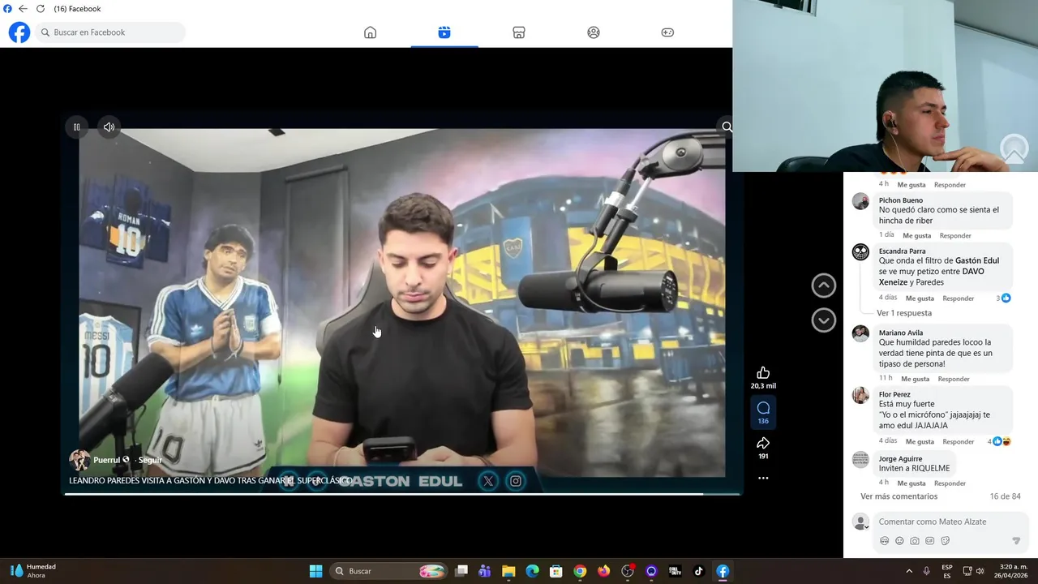Viewport: 1038px width, 584px height.
Task: Open TikTok from the taskbar
Action: (x=698, y=571)
